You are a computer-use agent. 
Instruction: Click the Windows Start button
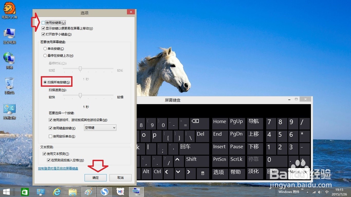[6, 192]
